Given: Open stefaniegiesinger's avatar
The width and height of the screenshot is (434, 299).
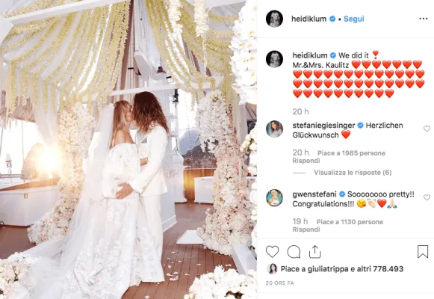Looking at the screenshot, I should click(x=274, y=129).
